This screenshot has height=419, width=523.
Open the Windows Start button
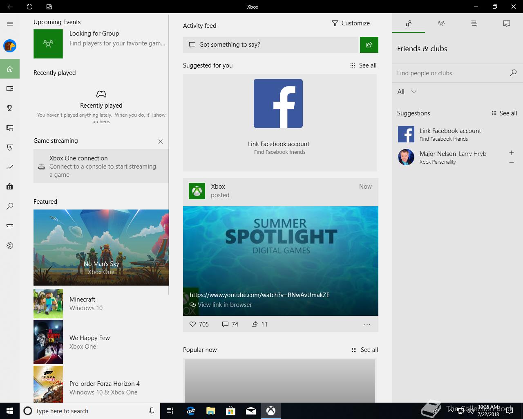[x=10, y=411]
